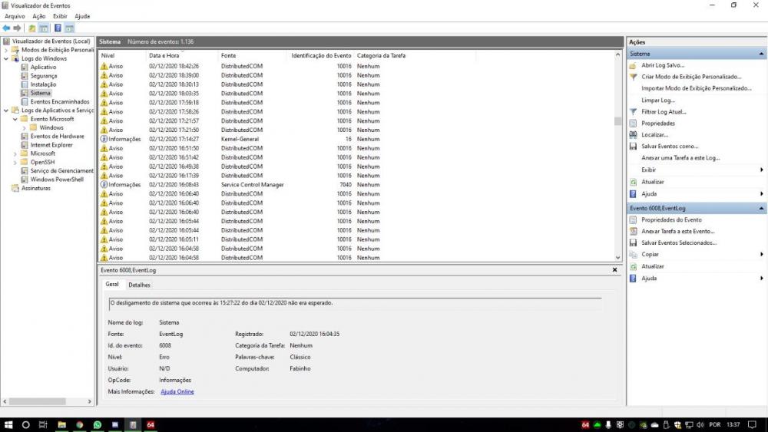This screenshot has width=768, height=432.
Task: Select Segurança log in tree
Action: click(x=44, y=76)
